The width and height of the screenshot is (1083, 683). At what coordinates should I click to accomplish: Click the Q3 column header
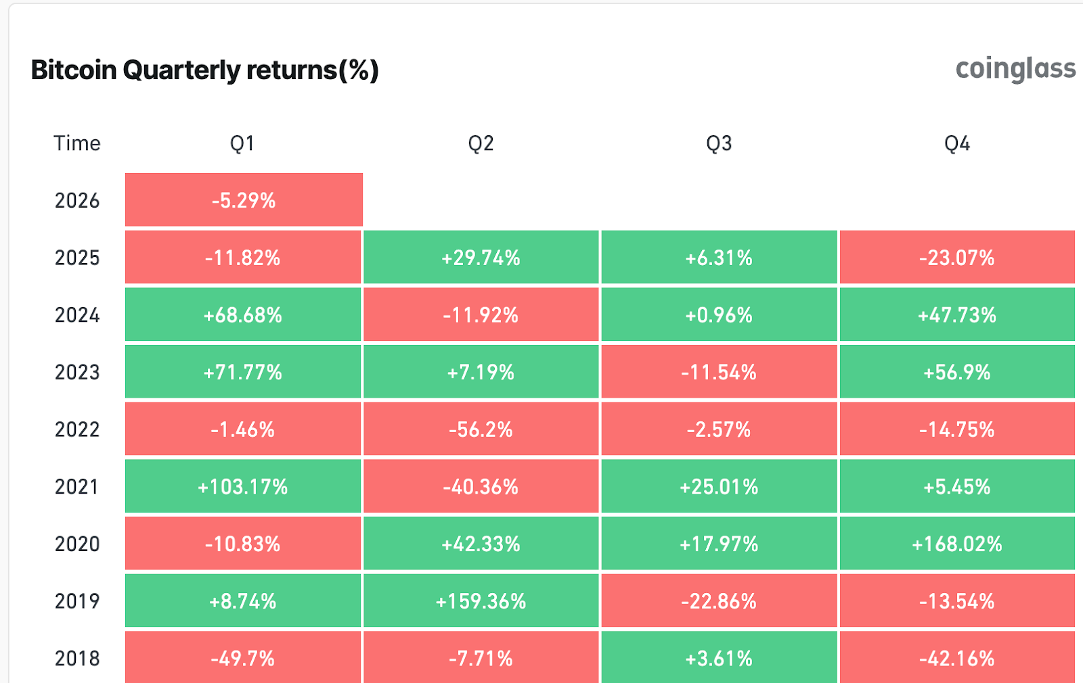coord(719,143)
